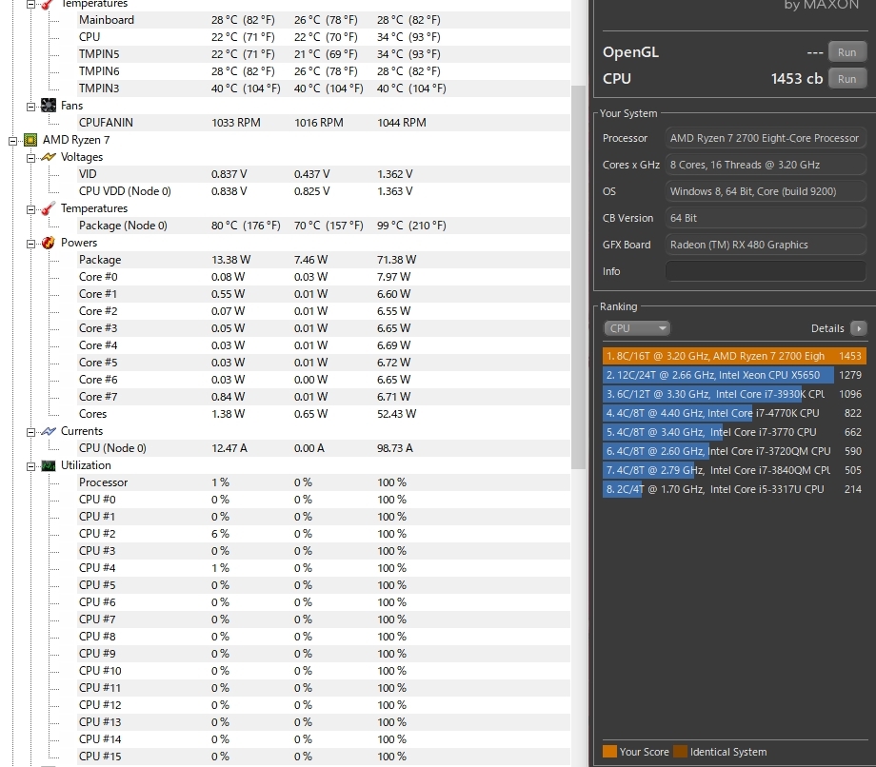Select the CPU VDD (Node 0) row
Viewport: 876px width, 767px height.
324,191
